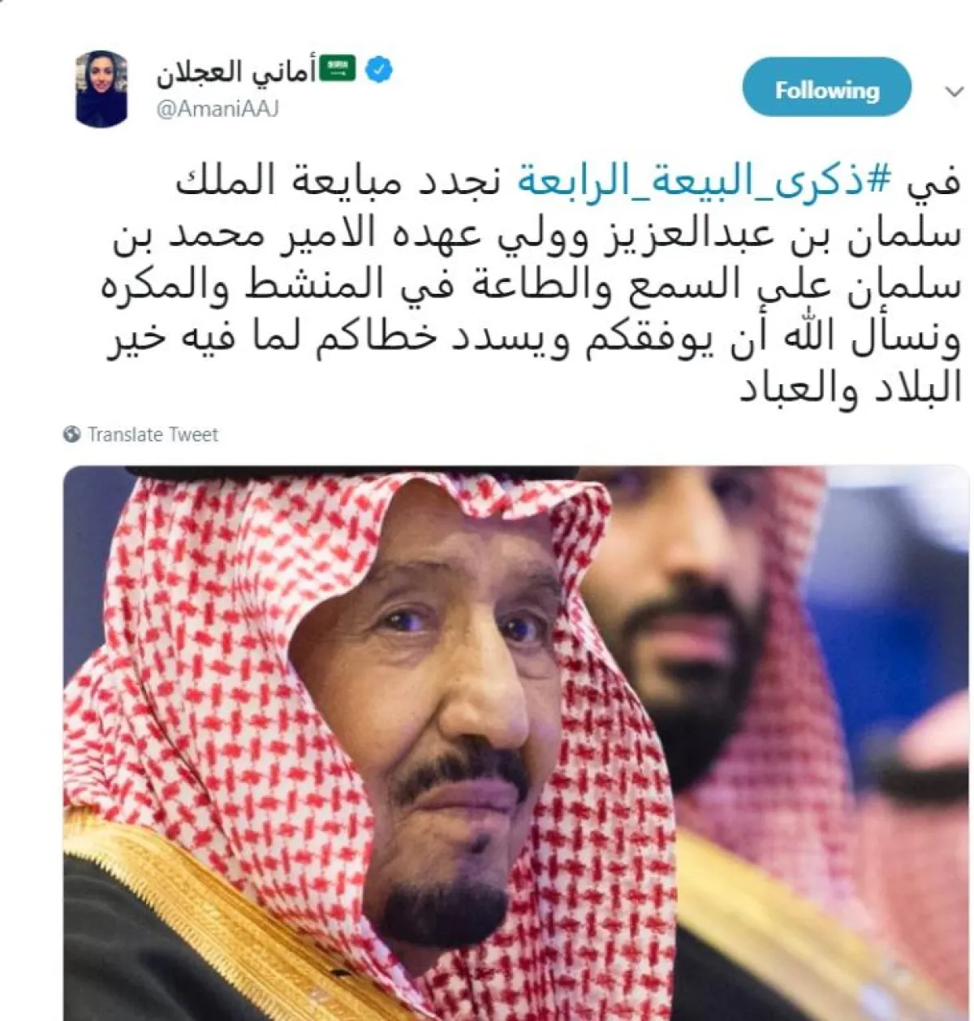The image size is (974, 1021).
Task: Click the globe icon near Translate Tweet
Action: point(72,435)
